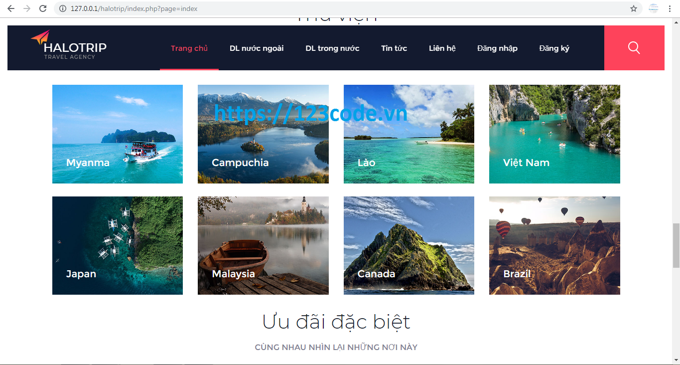Select the Myanma destination thumbnail
Image resolution: width=680 pixels, height=365 pixels.
tap(118, 134)
